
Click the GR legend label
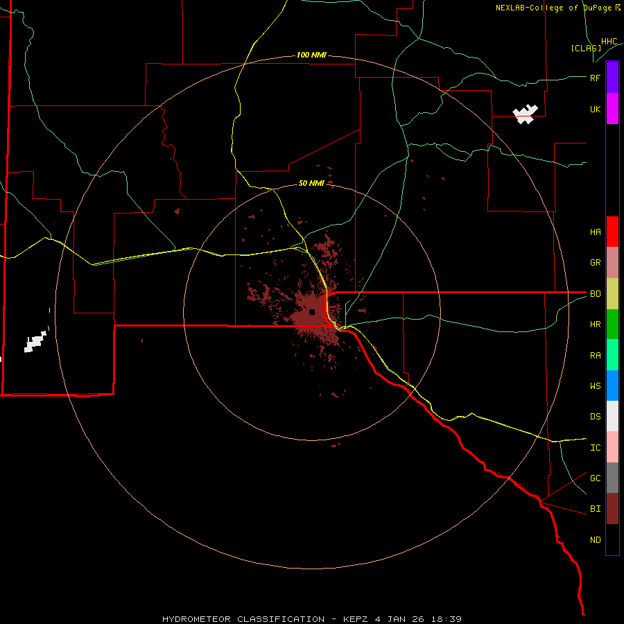coord(596,263)
